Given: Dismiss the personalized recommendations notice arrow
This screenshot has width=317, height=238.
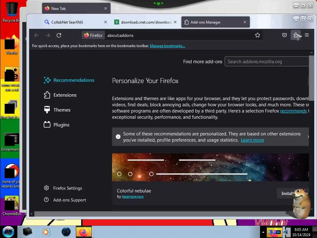Looking at the screenshot, I should point(308,137).
